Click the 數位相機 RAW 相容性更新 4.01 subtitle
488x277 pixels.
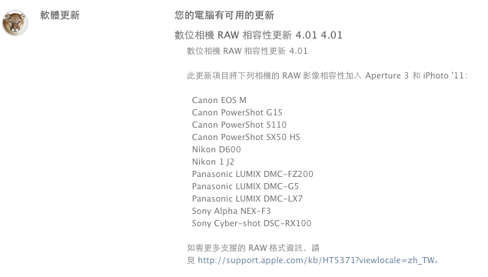247,51
